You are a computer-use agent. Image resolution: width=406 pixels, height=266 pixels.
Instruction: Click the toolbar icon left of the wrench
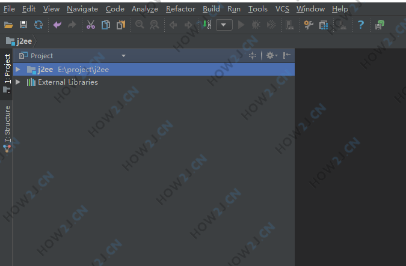point(289,25)
